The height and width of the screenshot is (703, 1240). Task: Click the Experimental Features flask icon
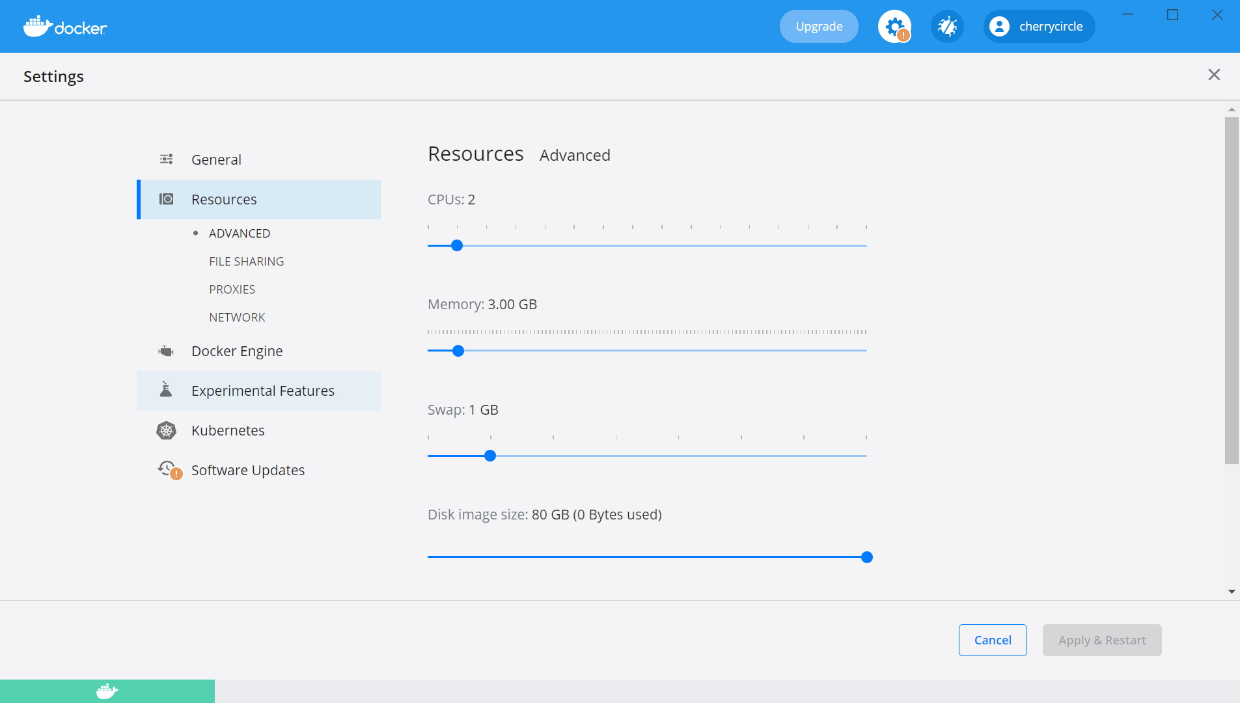[166, 390]
